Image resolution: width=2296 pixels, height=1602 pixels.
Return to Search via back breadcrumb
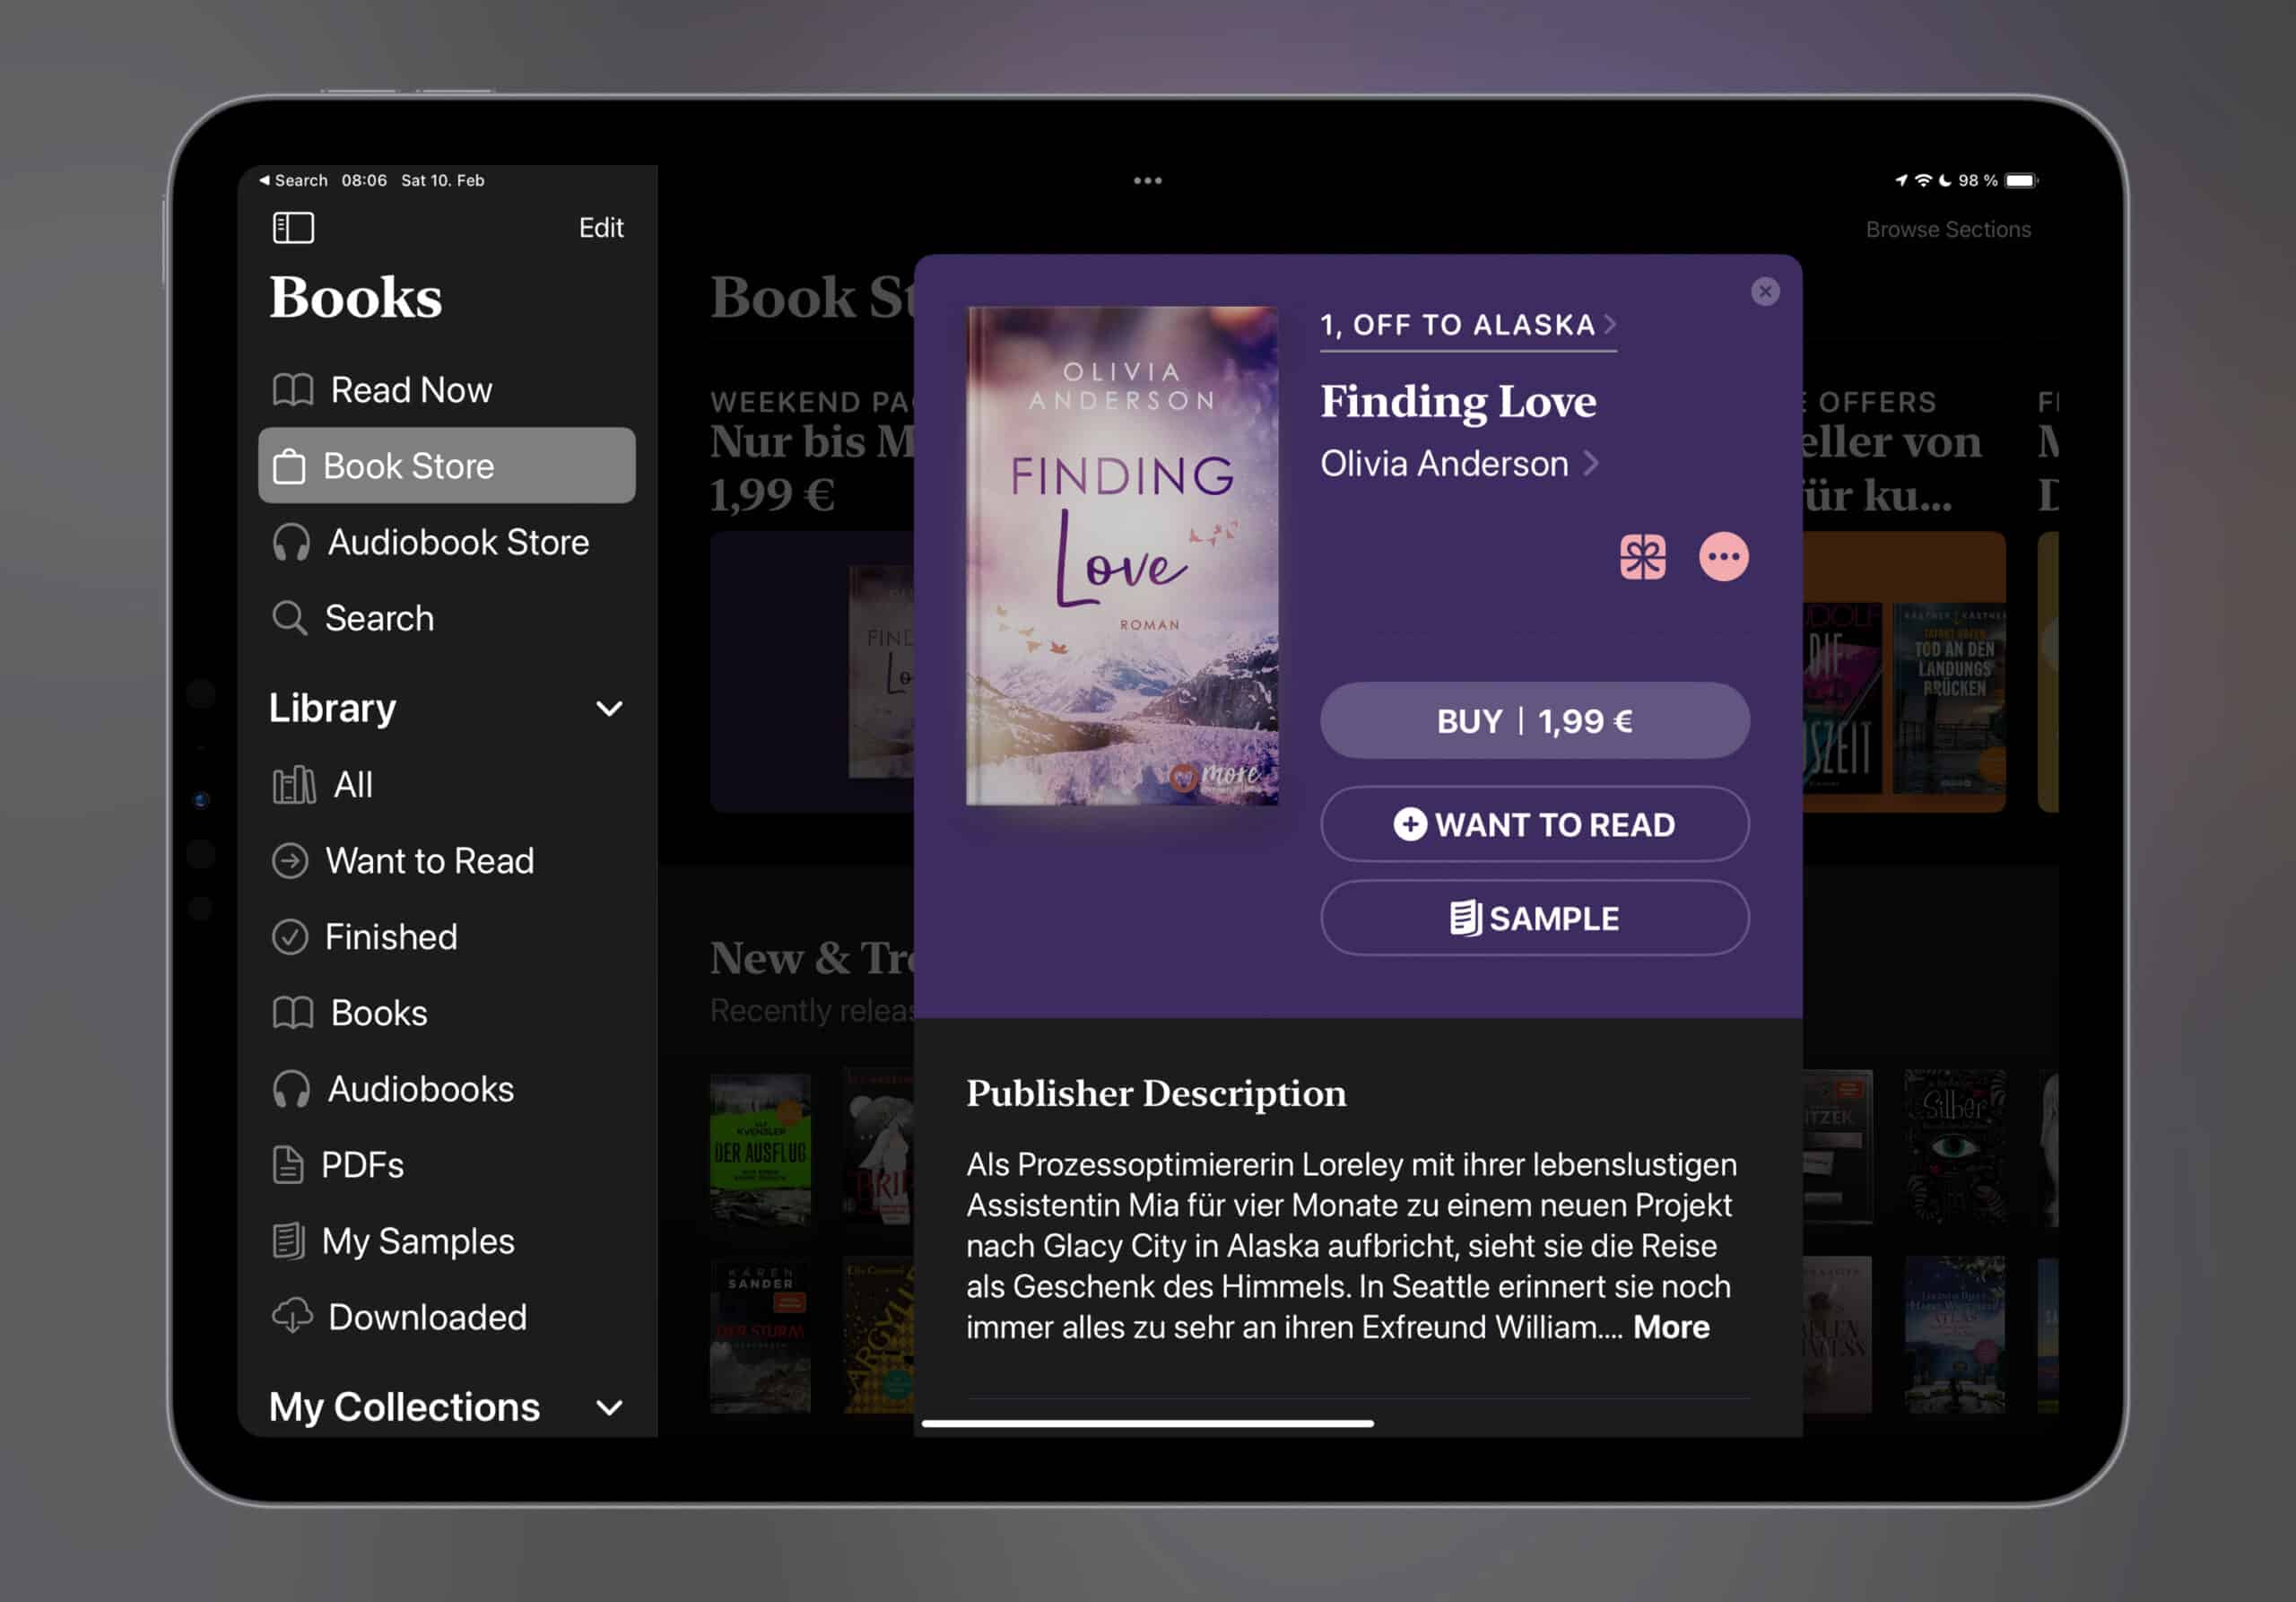coord(293,181)
